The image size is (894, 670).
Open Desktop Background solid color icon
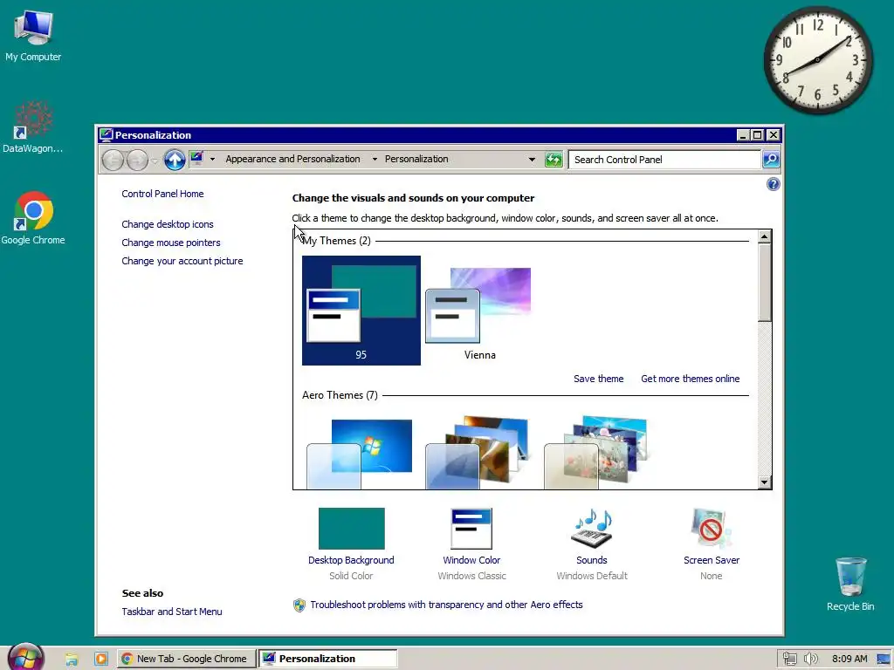click(x=351, y=529)
